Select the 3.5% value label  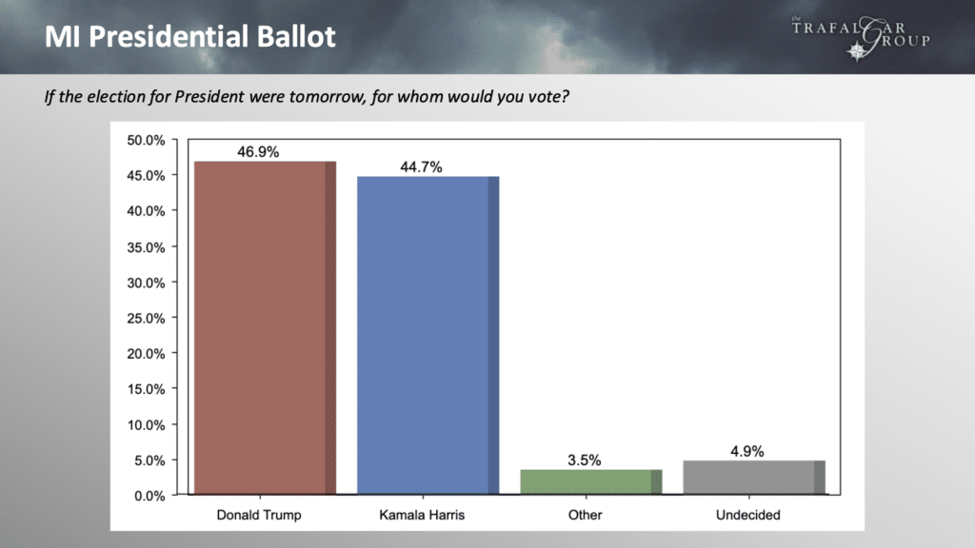[584, 460]
